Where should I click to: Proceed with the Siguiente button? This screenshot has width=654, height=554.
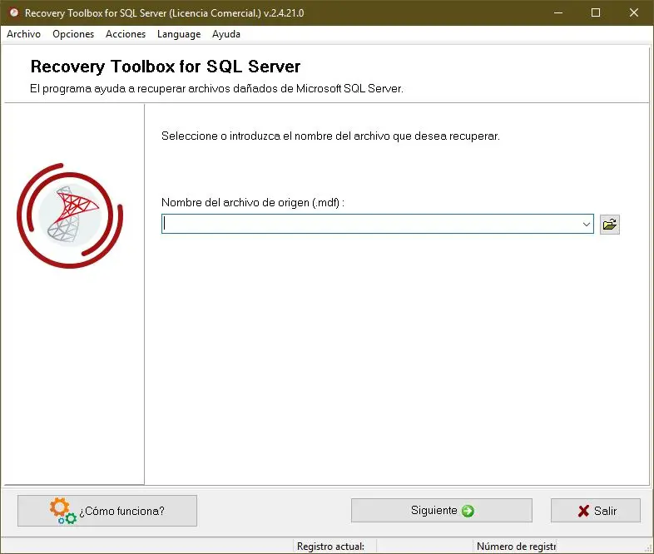tap(442, 510)
